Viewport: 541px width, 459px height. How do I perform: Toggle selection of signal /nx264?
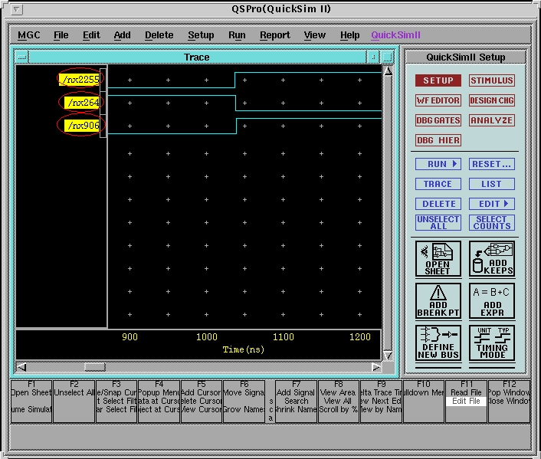coord(81,102)
